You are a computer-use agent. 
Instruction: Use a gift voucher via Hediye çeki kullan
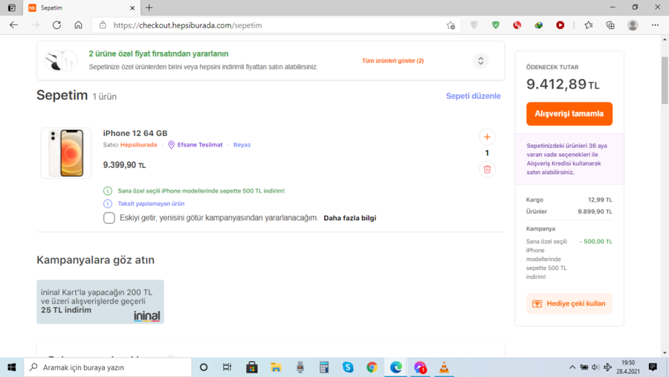569,303
